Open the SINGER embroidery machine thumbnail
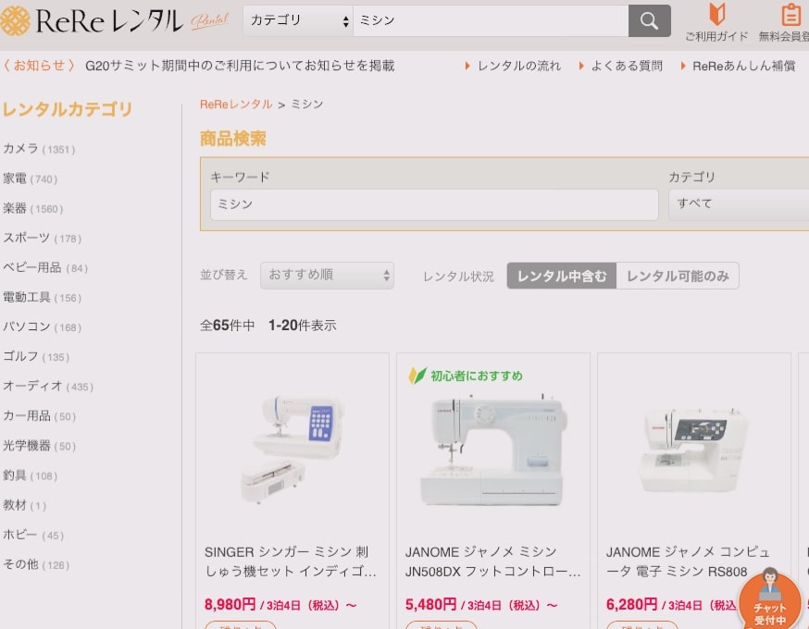The width and height of the screenshot is (809, 629). tap(292, 450)
